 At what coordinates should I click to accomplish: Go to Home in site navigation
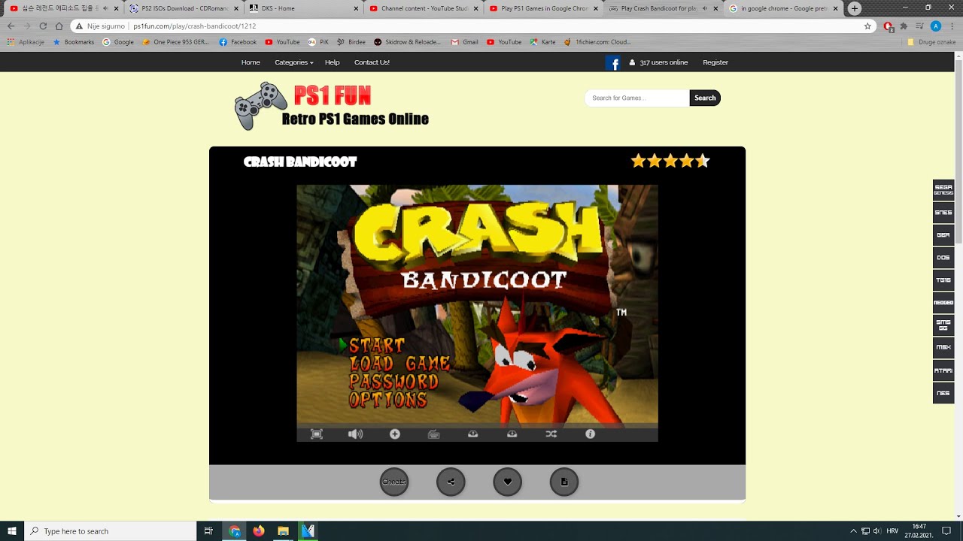pos(251,62)
